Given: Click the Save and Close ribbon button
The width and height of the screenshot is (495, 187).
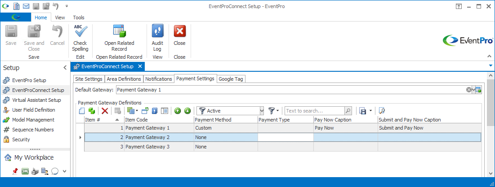Looking at the screenshot, I should coord(34,38).
